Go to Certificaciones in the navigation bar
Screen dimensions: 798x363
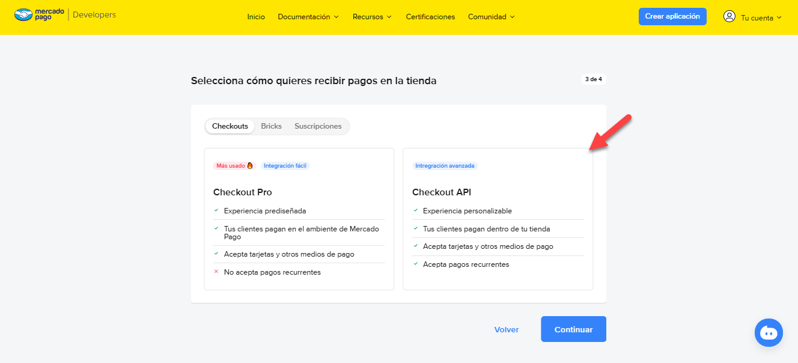tap(430, 17)
